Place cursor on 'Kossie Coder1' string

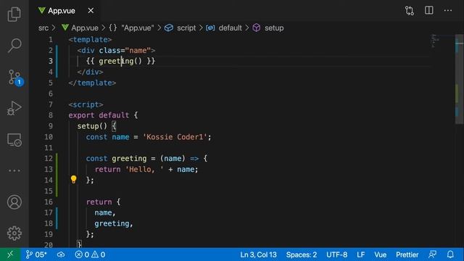(x=175, y=137)
